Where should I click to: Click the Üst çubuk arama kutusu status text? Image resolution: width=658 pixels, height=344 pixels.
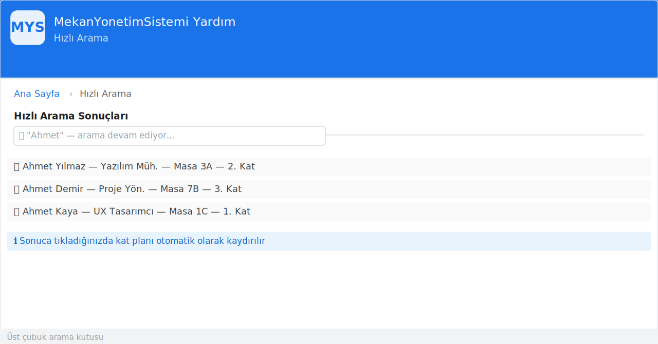point(55,337)
